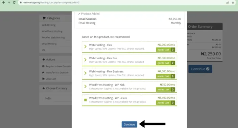Image resolution: width=238 pixels, height=128 pixels.
Task: Click the blue Continue button in dialog
Action: click(129, 124)
